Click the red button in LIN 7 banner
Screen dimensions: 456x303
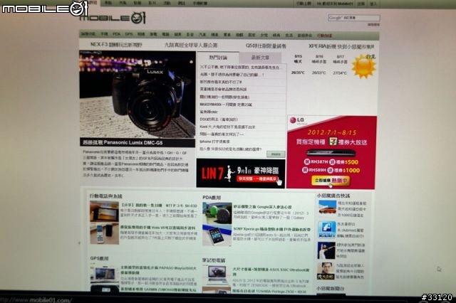(x=257, y=179)
